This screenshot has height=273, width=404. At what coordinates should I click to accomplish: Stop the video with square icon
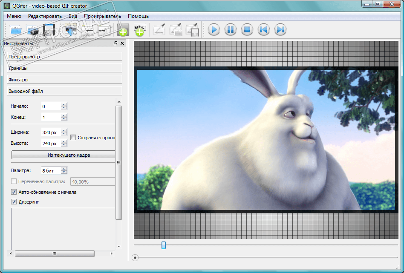coord(247,30)
